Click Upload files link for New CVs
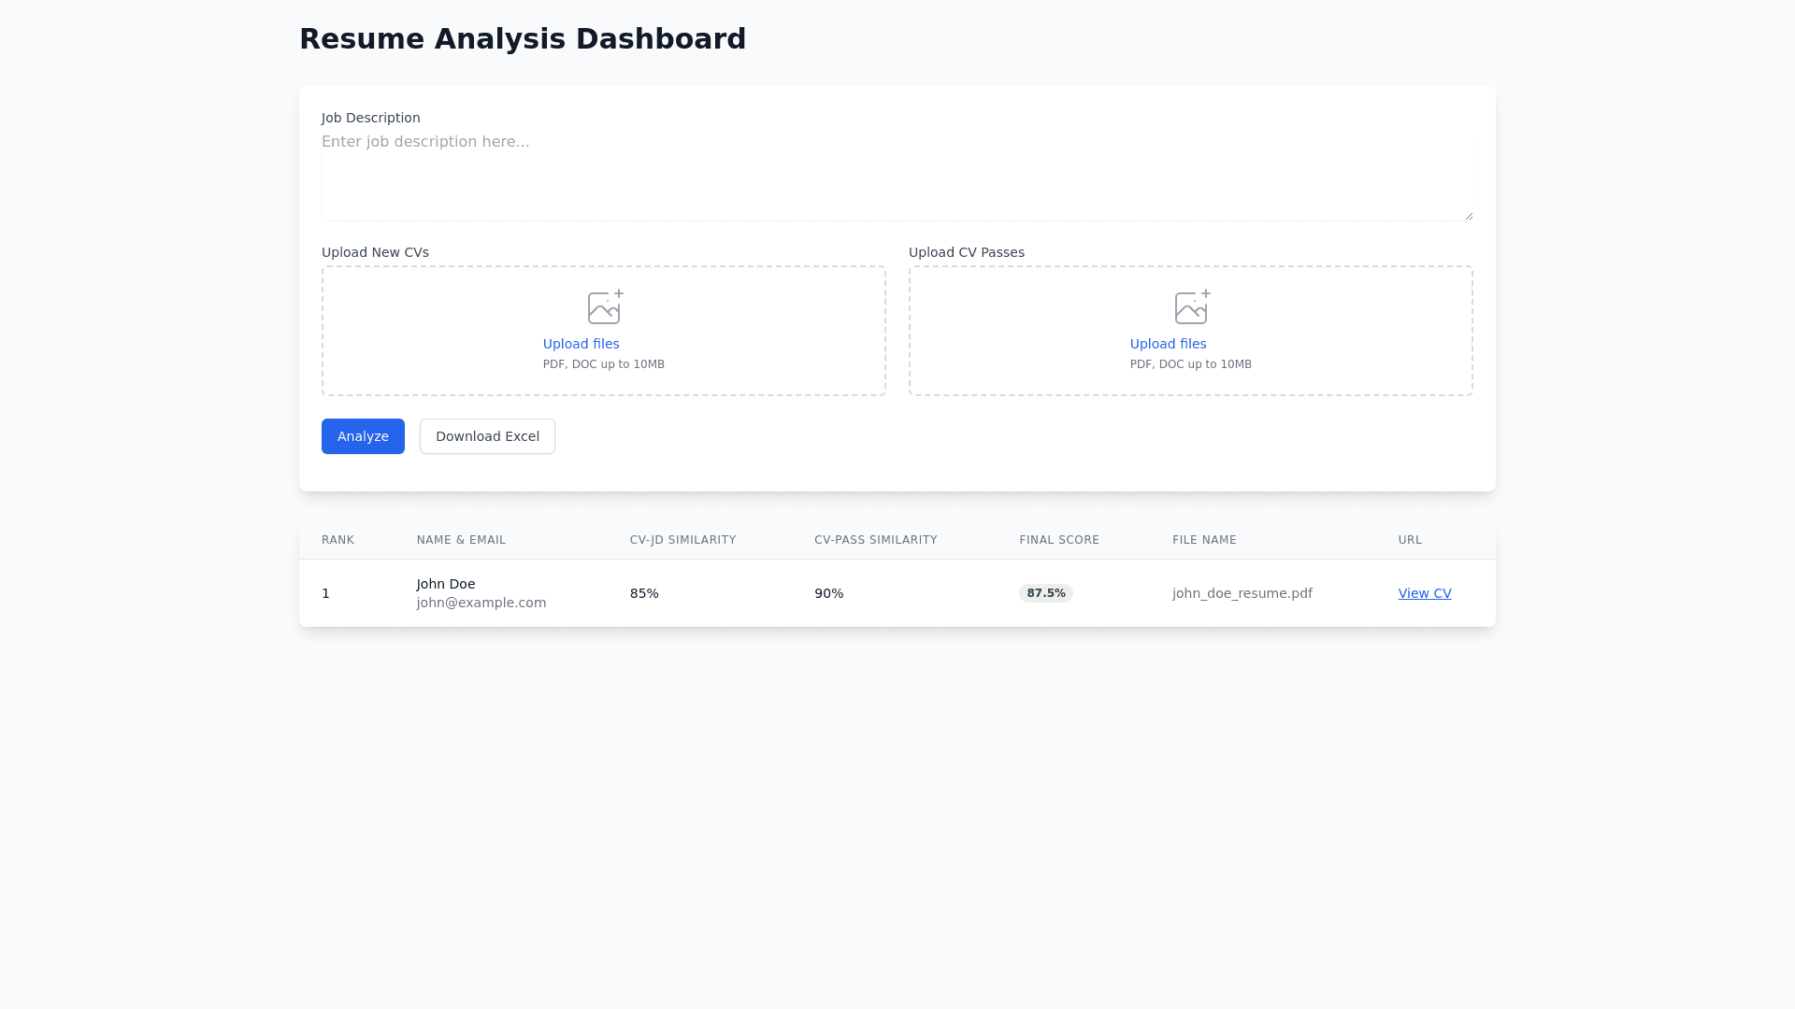Image resolution: width=1795 pixels, height=1009 pixels. coord(581,344)
